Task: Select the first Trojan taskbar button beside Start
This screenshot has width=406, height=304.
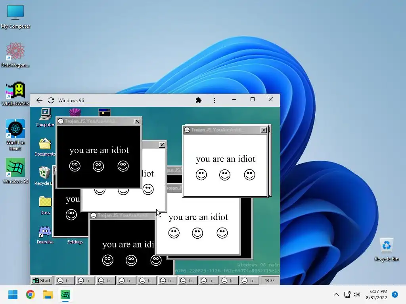Action: coord(65,281)
